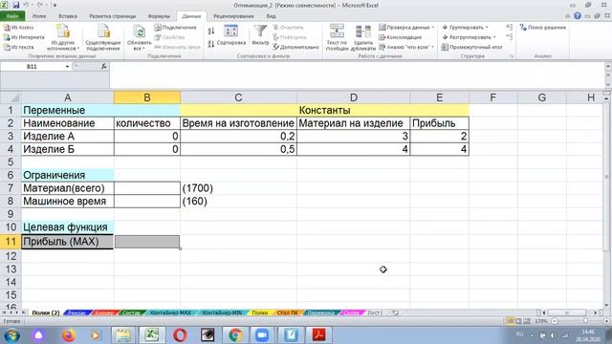Click the insert function fx icon

pyautogui.click(x=103, y=66)
